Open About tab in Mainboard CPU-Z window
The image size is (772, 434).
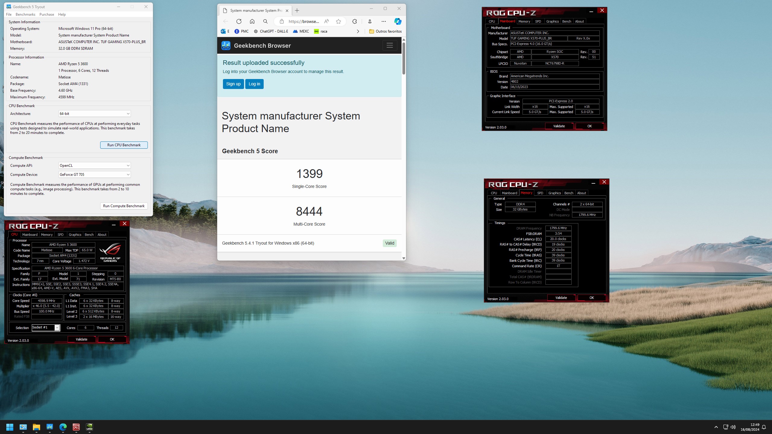click(579, 21)
